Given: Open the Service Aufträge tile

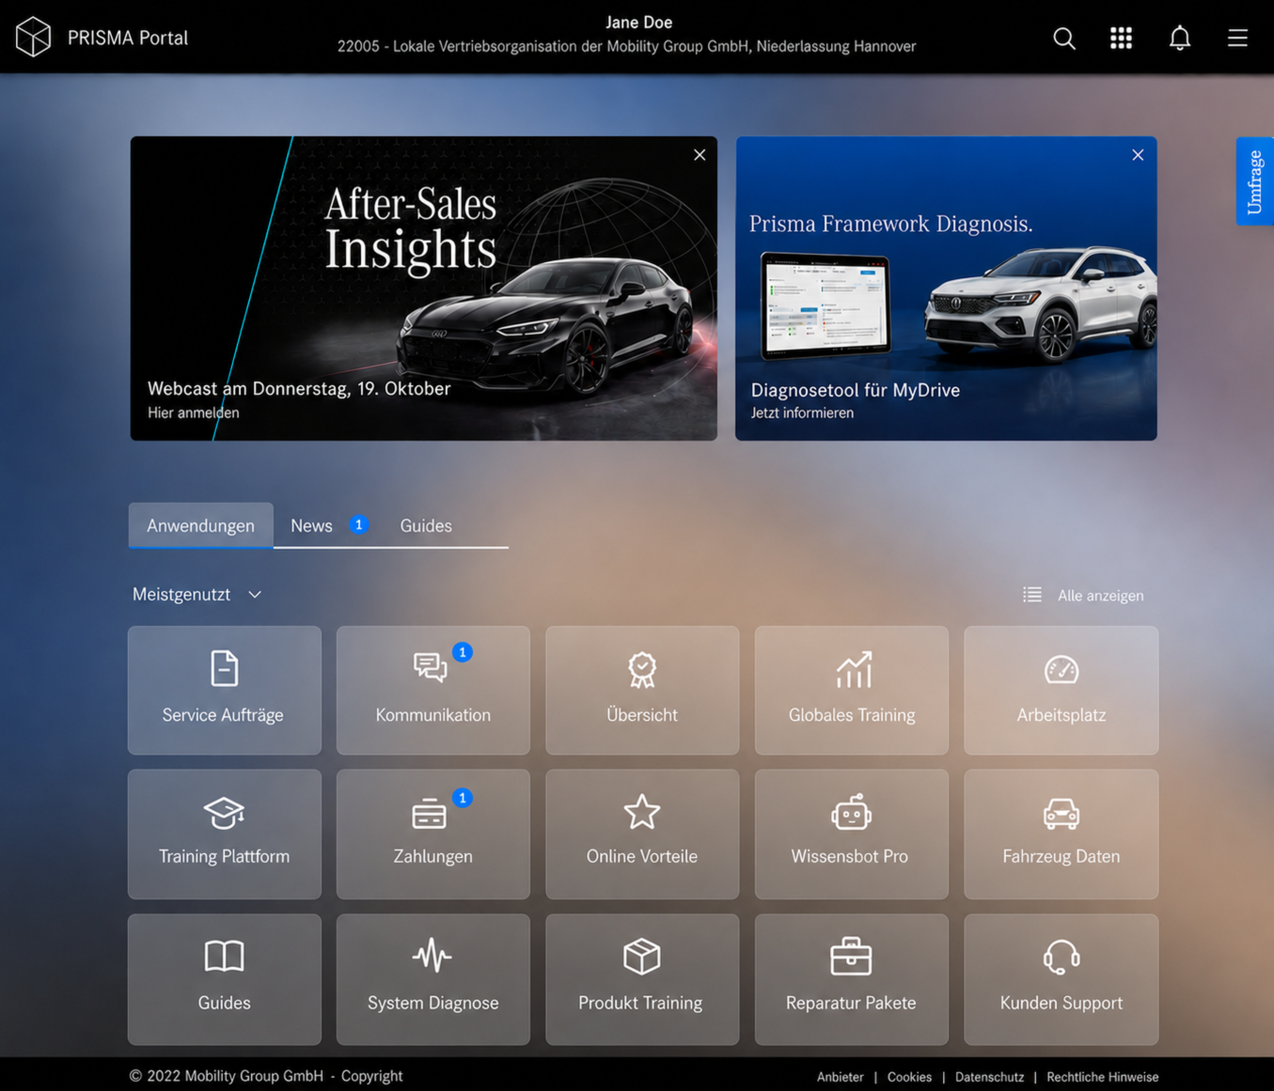Looking at the screenshot, I should point(224,690).
